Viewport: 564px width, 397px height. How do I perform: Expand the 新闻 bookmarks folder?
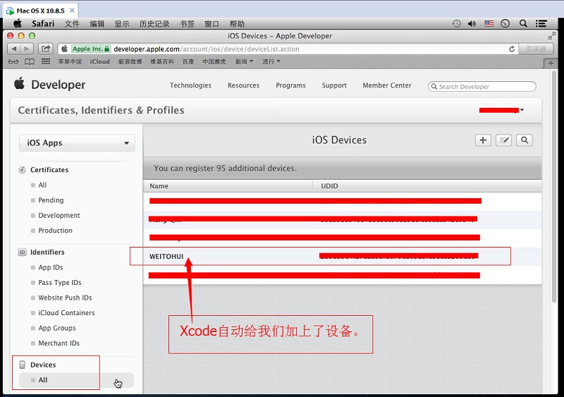(244, 61)
